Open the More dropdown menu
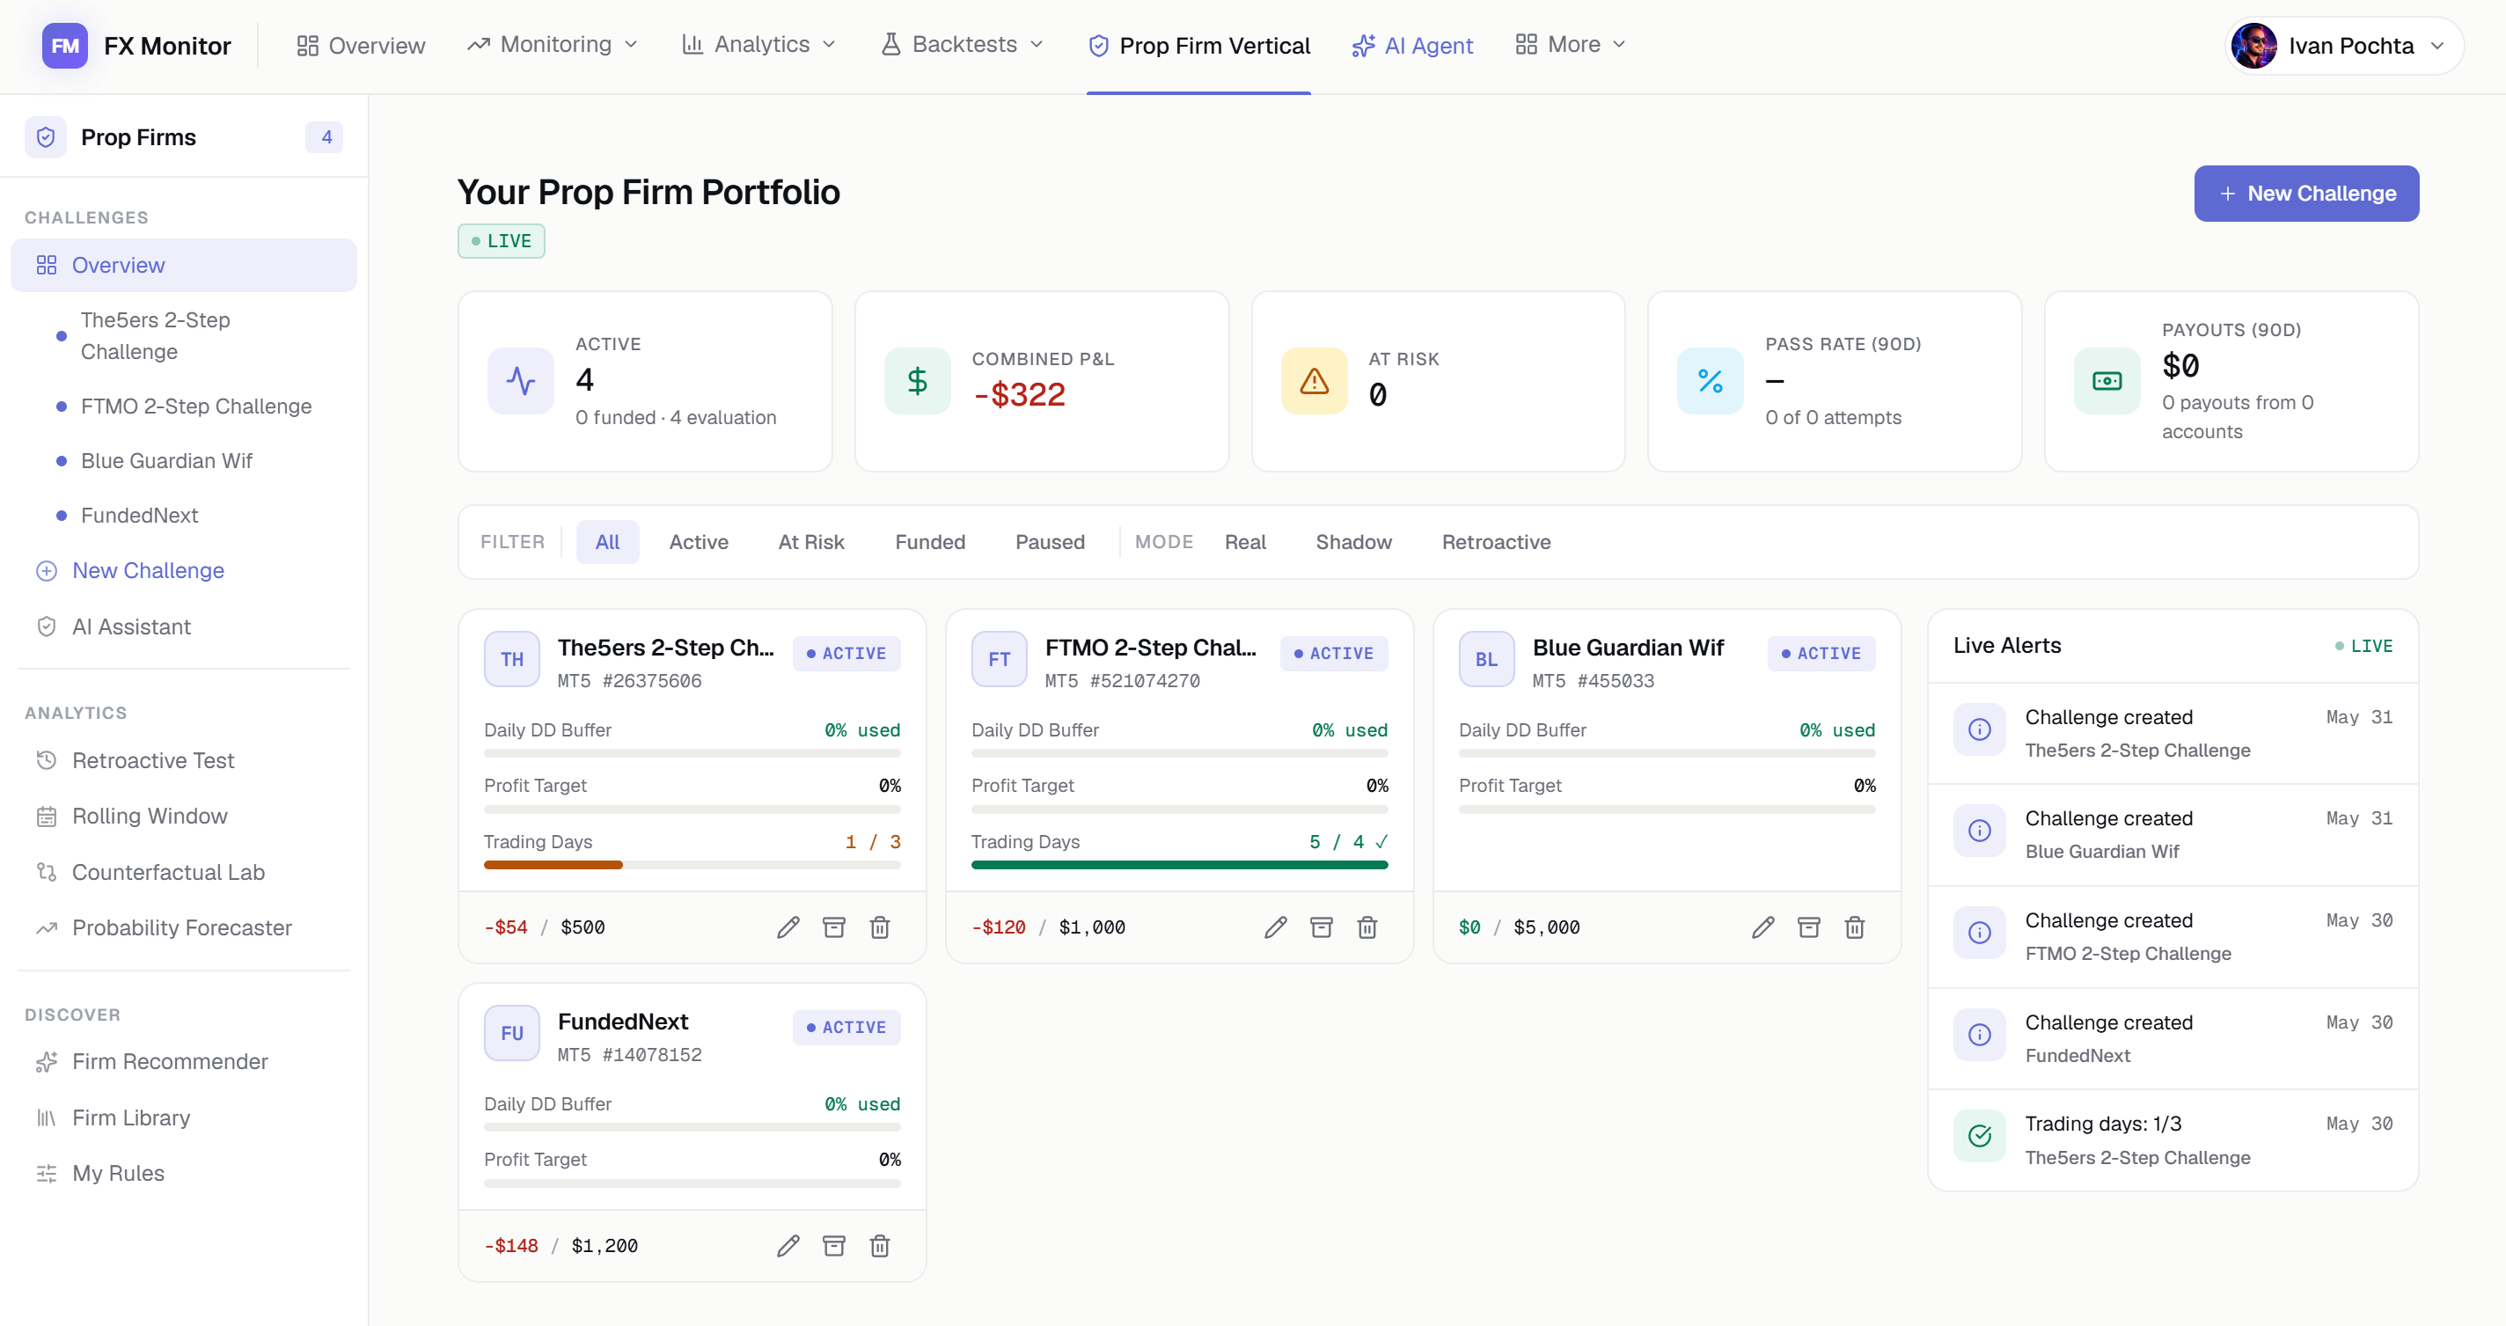Image resolution: width=2506 pixels, height=1326 pixels. [1572, 45]
